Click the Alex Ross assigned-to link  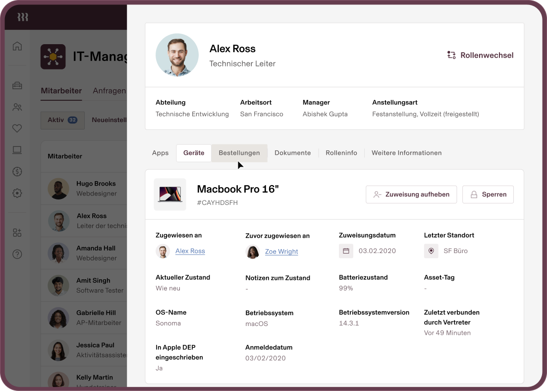coord(190,251)
